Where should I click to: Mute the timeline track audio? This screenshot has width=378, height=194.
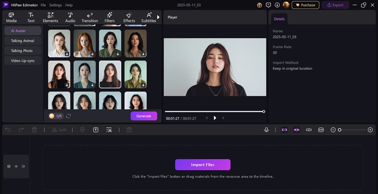tap(23, 167)
